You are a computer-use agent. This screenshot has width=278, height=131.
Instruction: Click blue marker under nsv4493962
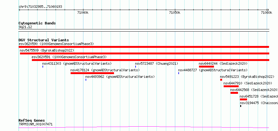tap(86, 80)
